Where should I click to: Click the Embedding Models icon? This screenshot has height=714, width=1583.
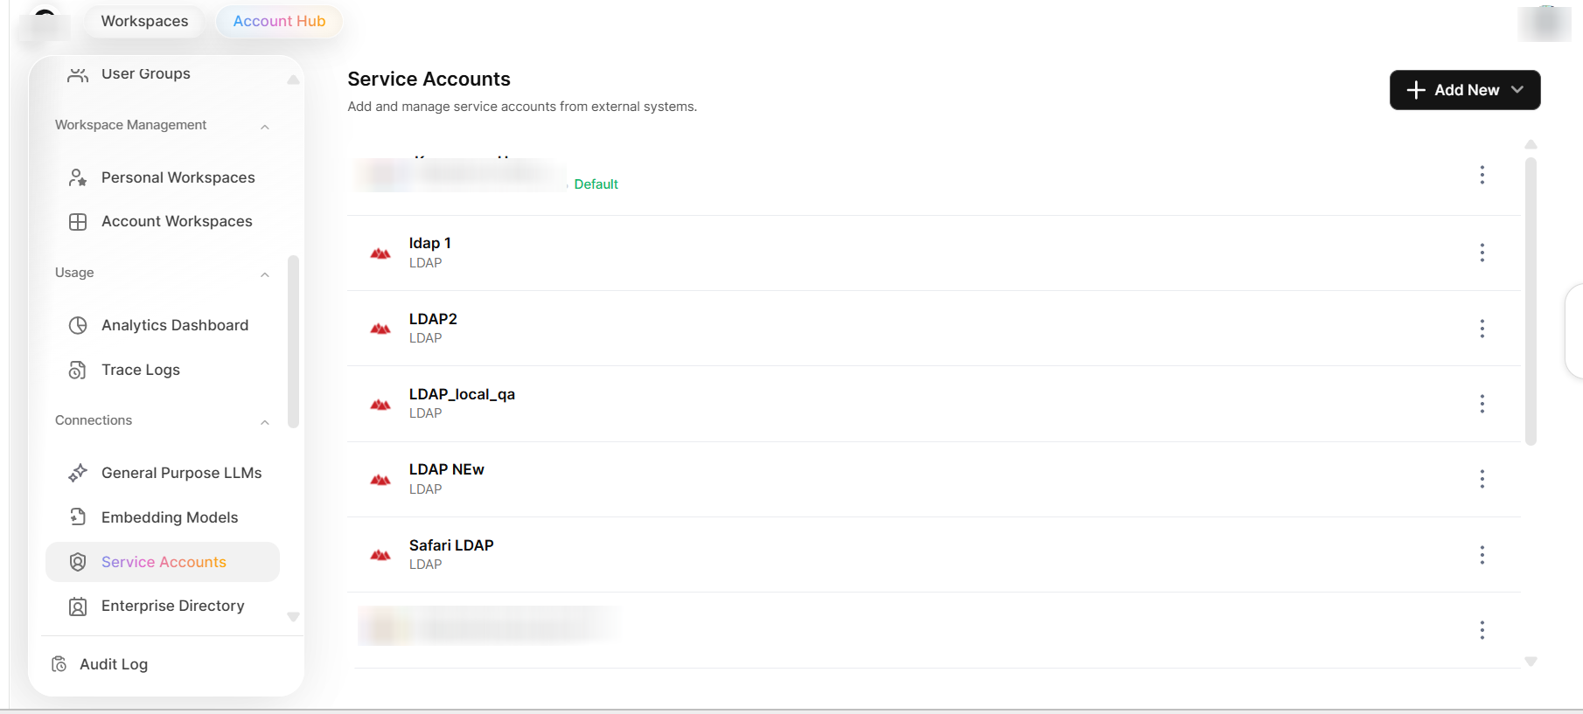(x=78, y=517)
